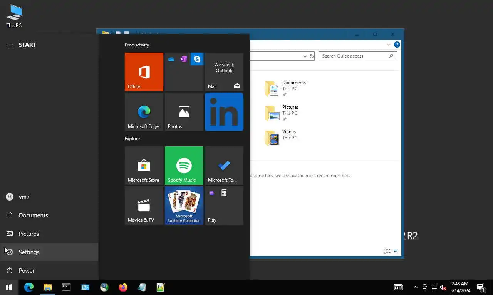Open Command Prompt from the taskbar
Viewport: 493px width, 295px height.
tap(66, 287)
